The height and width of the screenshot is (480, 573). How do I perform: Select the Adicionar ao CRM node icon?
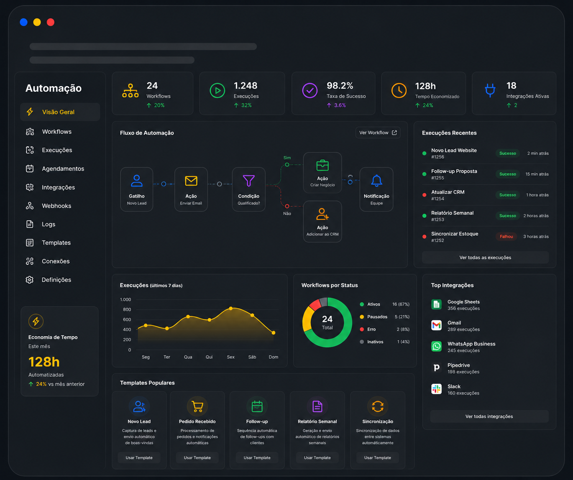pyautogui.click(x=322, y=214)
